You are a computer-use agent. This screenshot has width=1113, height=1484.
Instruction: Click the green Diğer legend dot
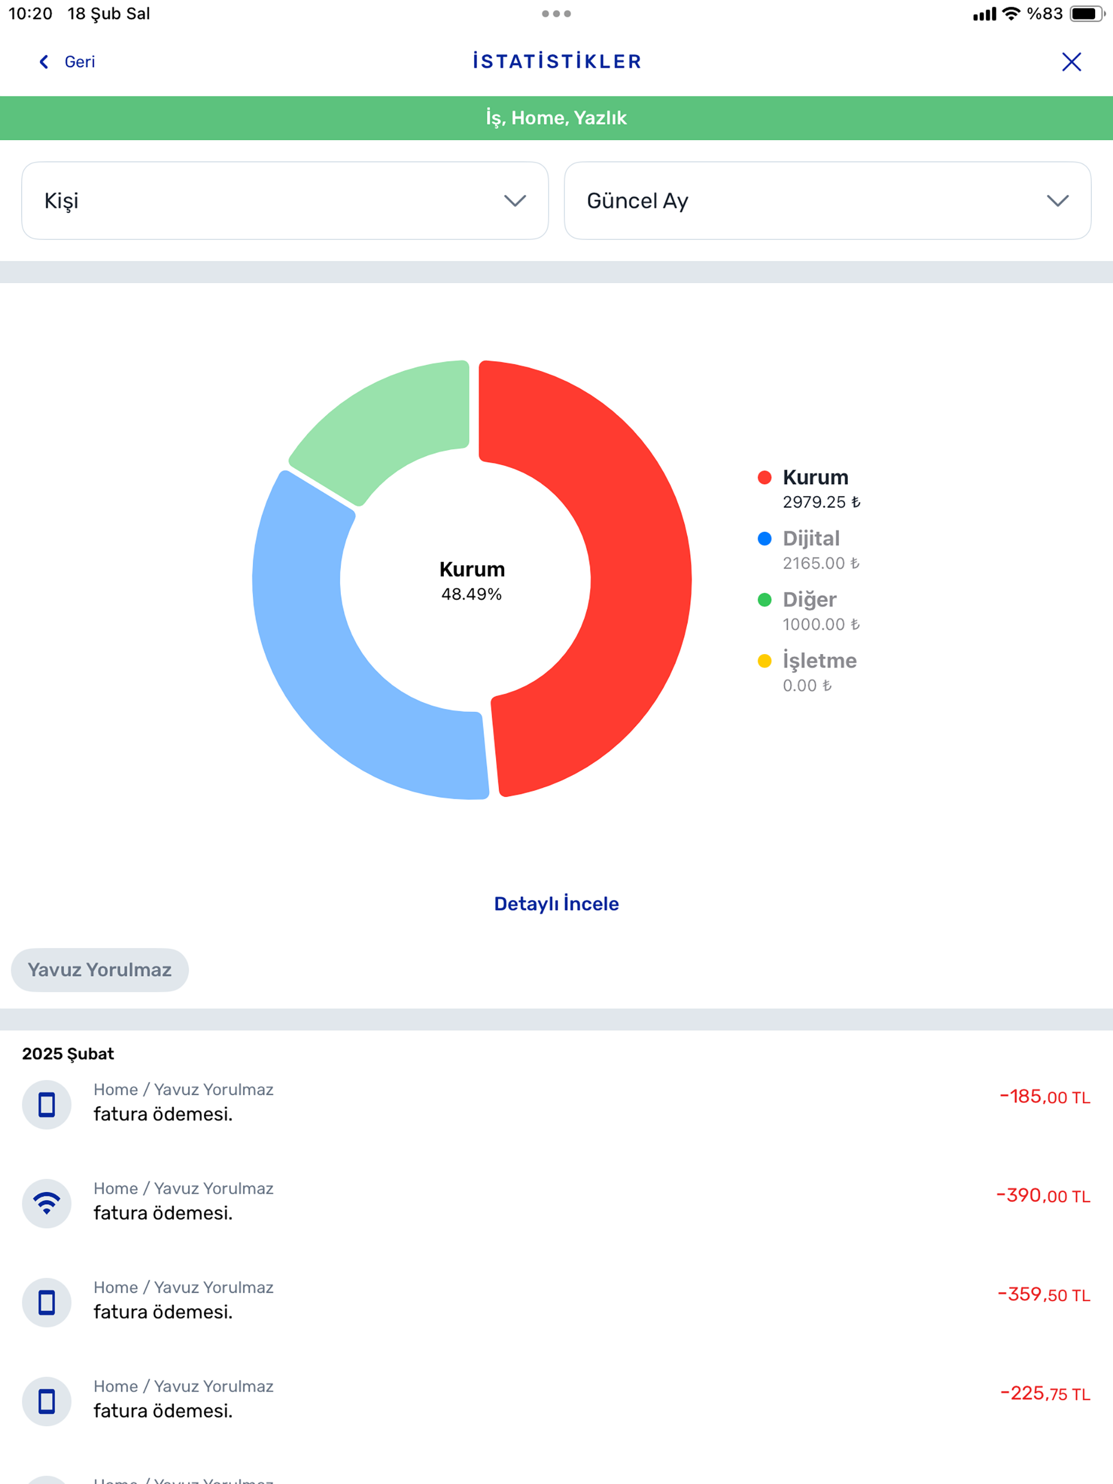(x=764, y=600)
